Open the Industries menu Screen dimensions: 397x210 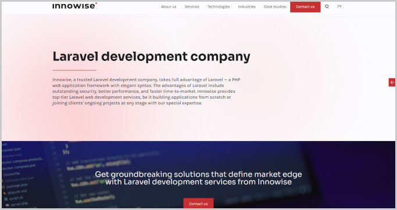click(246, 7)
